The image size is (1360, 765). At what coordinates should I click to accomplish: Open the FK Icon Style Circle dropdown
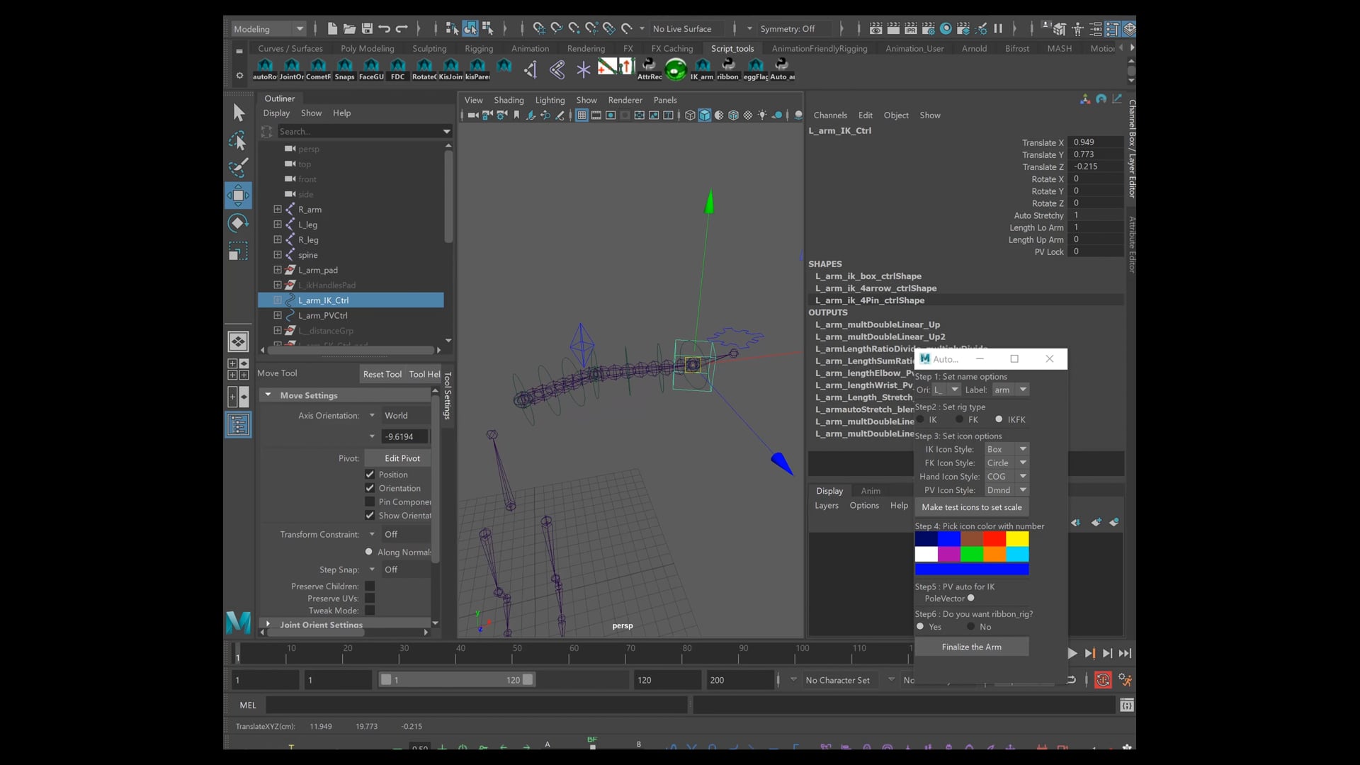point(1007,463)
